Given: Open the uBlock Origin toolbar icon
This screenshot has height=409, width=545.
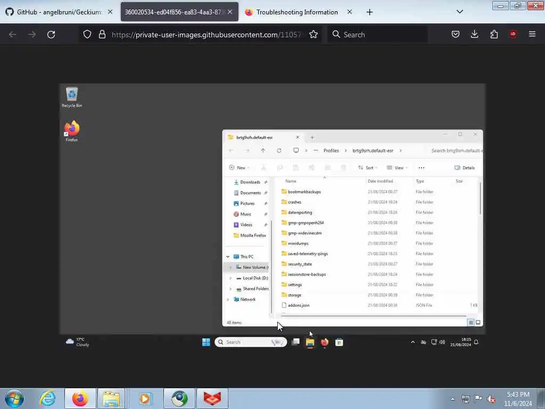Looking at the screenshot, I should [513, 34].
